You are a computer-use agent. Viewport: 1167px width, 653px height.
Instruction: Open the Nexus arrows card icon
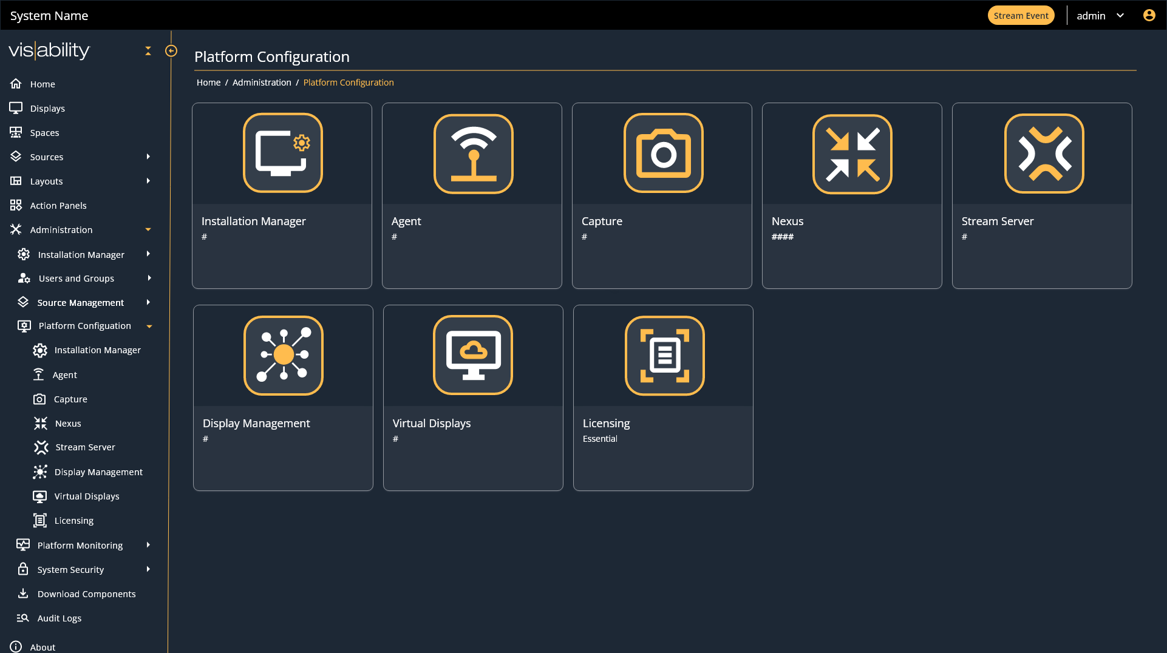[x=852, y=154]
